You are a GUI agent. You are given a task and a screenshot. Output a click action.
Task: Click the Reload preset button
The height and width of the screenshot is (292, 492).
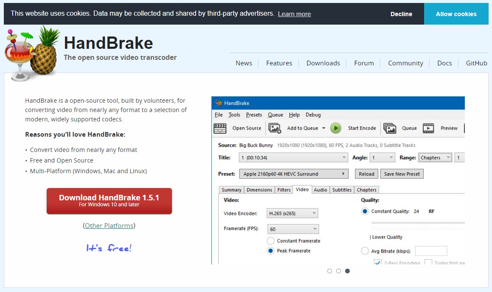pos(366,174)
